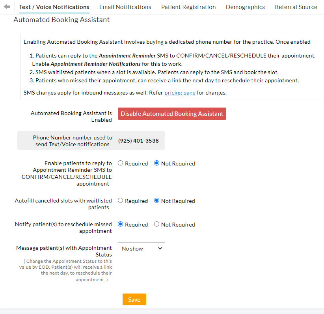The width and height of the screenshot is (324, 314).
Task: Click the gray phone number panel
Action: (91, 140)
